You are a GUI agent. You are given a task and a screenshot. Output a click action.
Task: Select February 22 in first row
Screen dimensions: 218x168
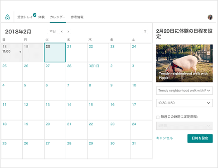point(98,53)
